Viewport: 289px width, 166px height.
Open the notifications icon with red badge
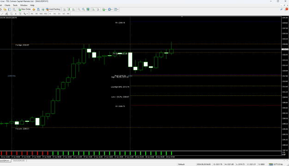tap(286, 9)
